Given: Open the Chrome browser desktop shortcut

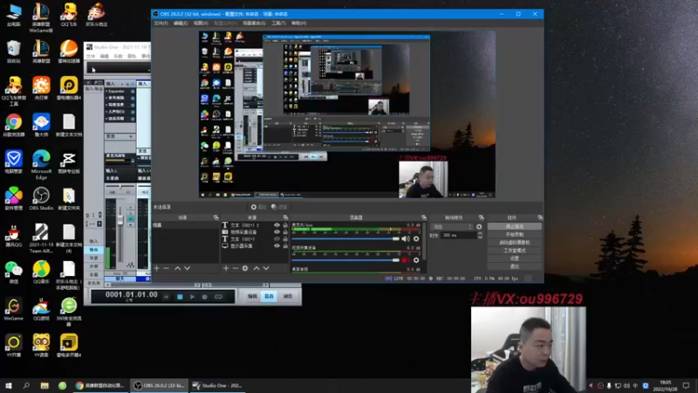Looking at the screenshot, I should pos(13,125).
